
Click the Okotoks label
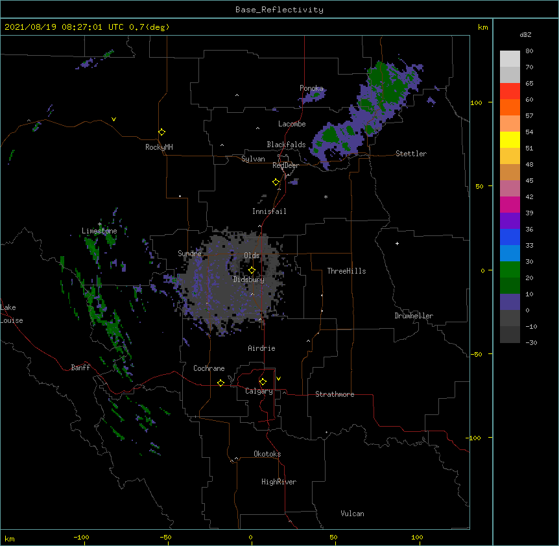tap(267, 454)
